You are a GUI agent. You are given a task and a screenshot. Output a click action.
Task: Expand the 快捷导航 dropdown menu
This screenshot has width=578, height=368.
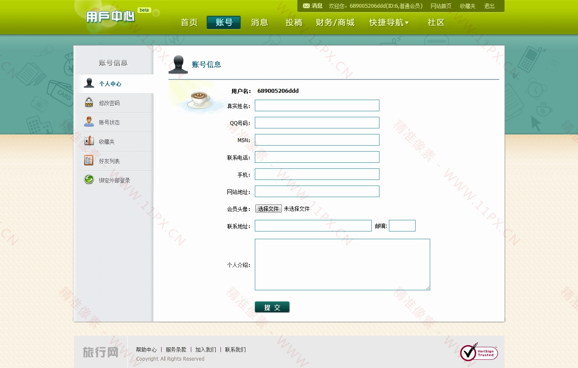pos(389,23)
